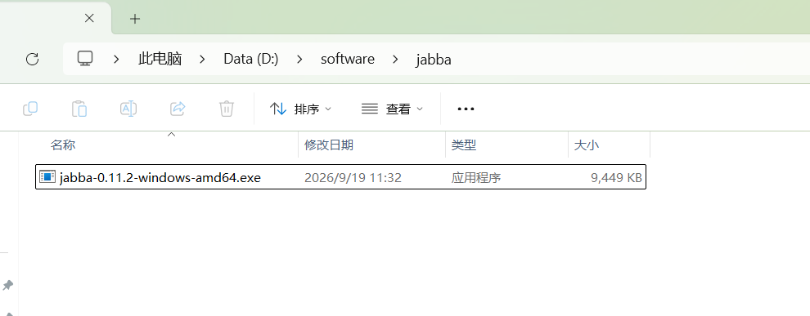Click the computer monitor icon in address bar
Image resolution: width=810 pixels, height=316 pixels.
85,58
